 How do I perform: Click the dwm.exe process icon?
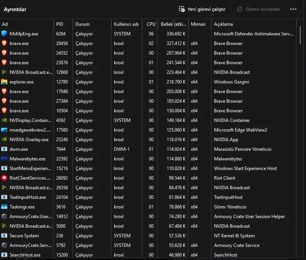tap(4, 149)
